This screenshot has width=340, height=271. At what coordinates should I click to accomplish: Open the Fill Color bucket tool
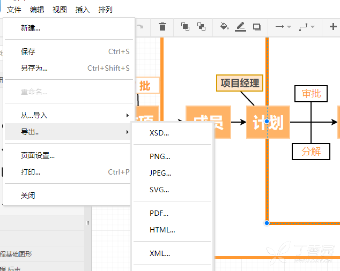(x=224, y=26)
